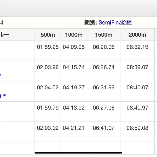The width and height of the screenshot is (157, 157).
Task: Click the 02:03.02 split time cell
Action: pos(48,128)
